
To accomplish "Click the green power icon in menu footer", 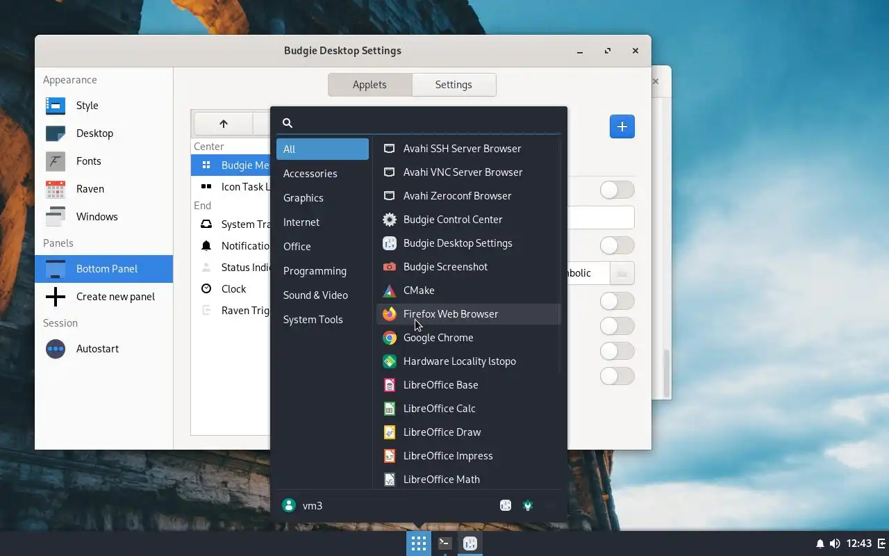I will [x=528, y=505].
